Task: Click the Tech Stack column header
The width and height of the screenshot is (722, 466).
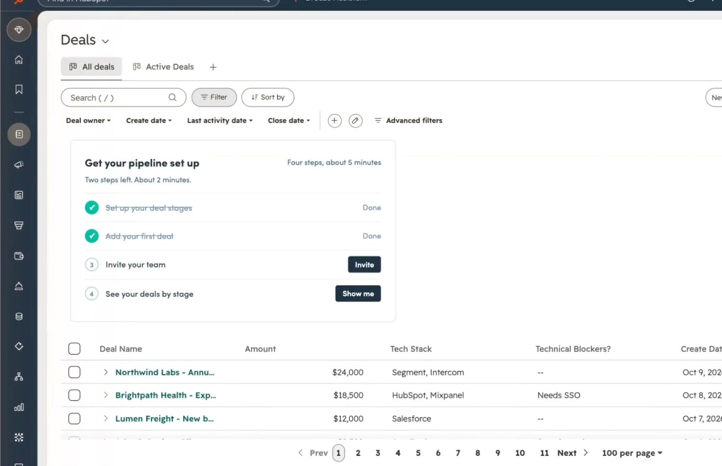Action: coord(411,349)
